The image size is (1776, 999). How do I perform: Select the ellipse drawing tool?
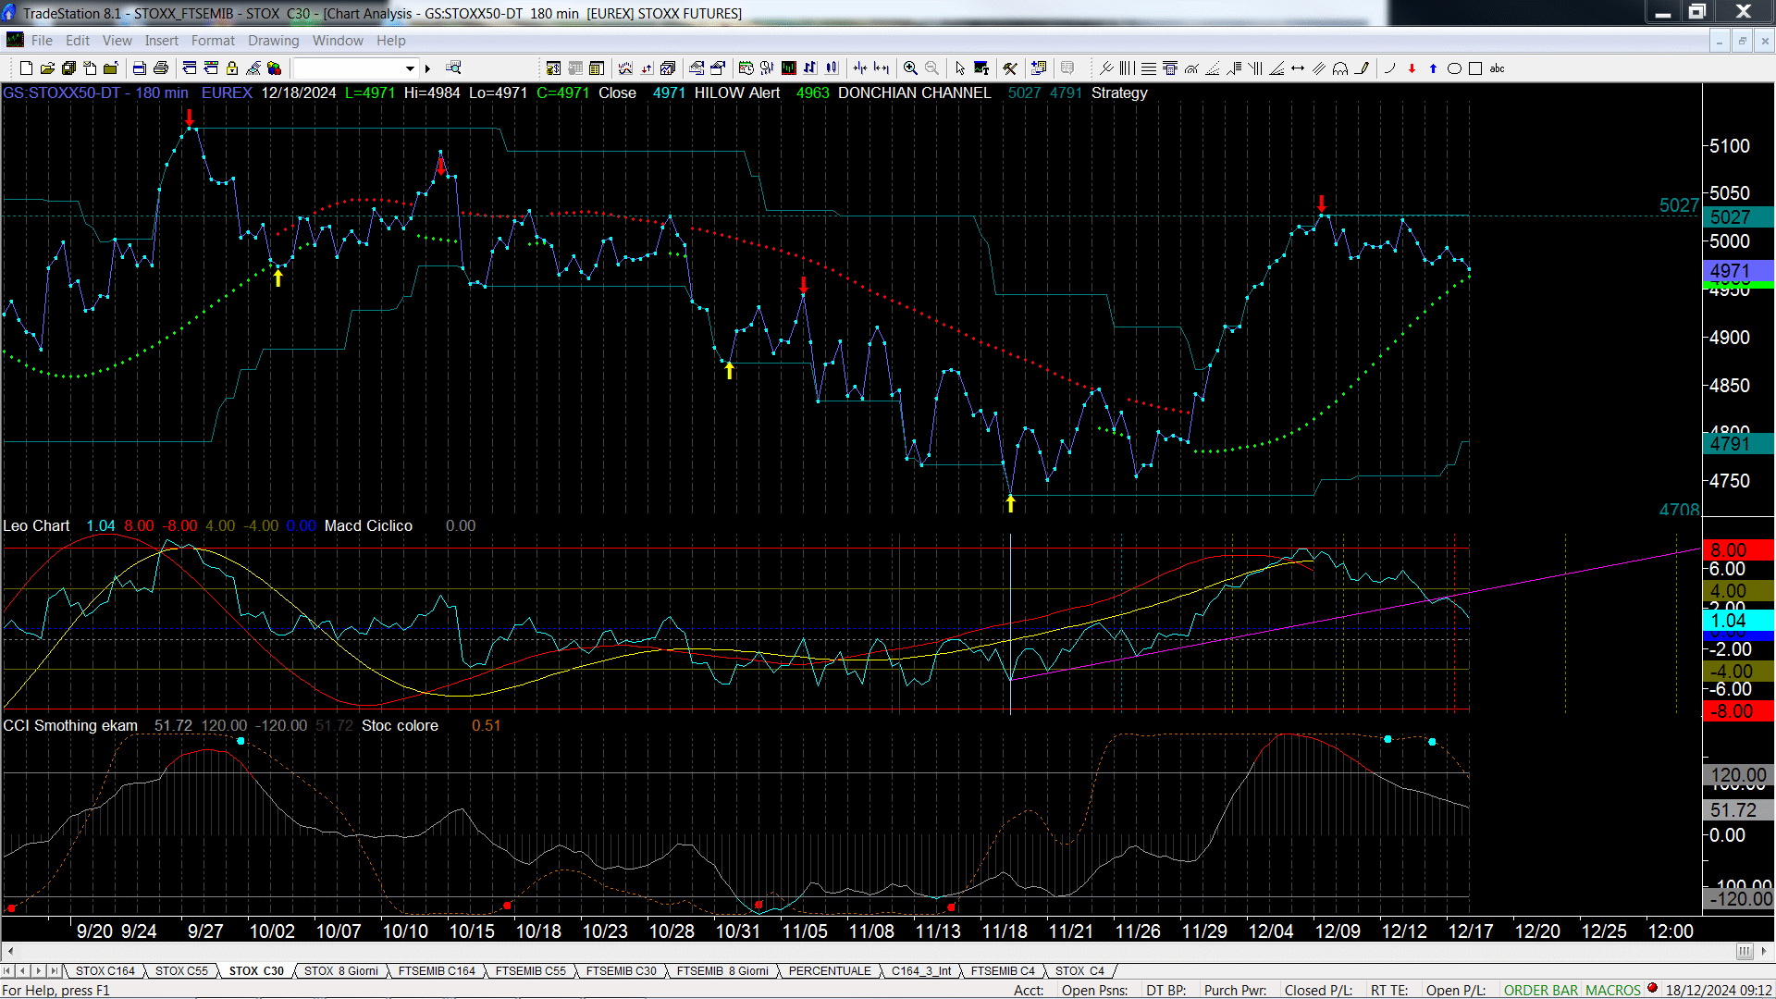1454,68
